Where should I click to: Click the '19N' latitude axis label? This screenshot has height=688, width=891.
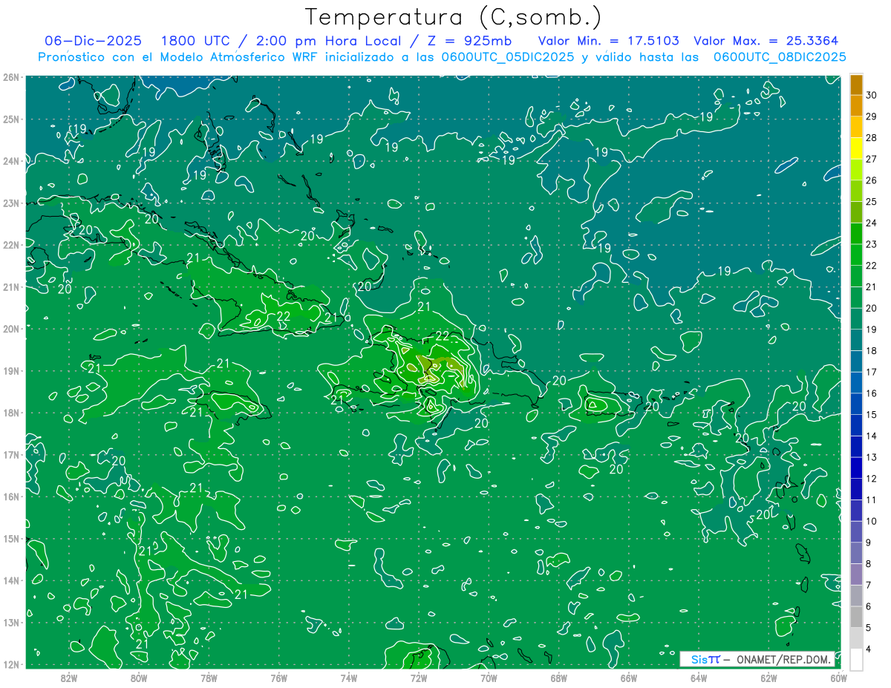(x=10, y=370)
